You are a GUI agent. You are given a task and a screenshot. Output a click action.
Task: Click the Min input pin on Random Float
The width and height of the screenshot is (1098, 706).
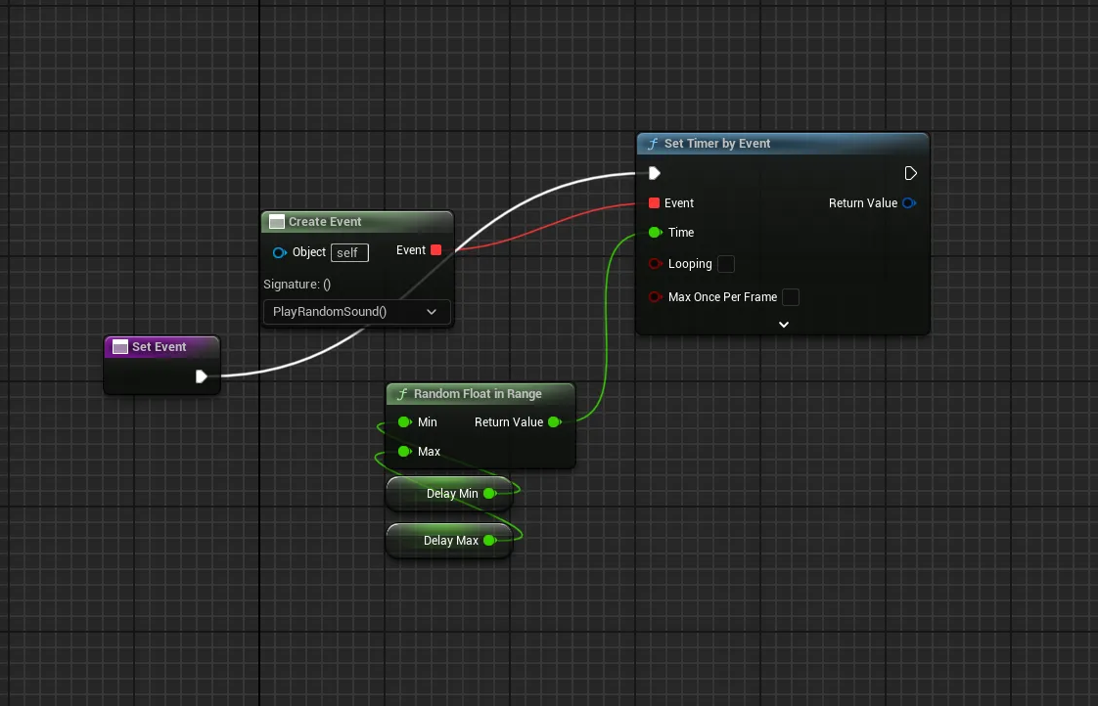(404, 422)
